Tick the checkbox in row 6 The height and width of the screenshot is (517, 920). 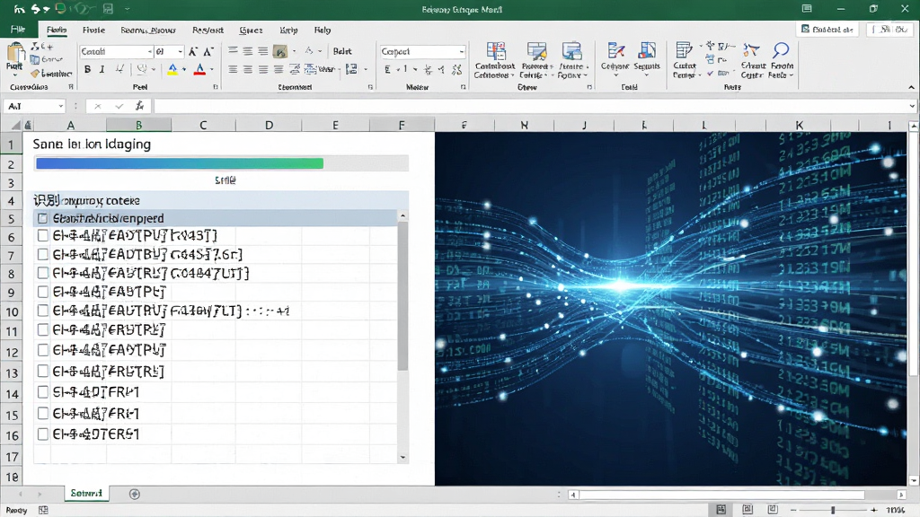42,236
